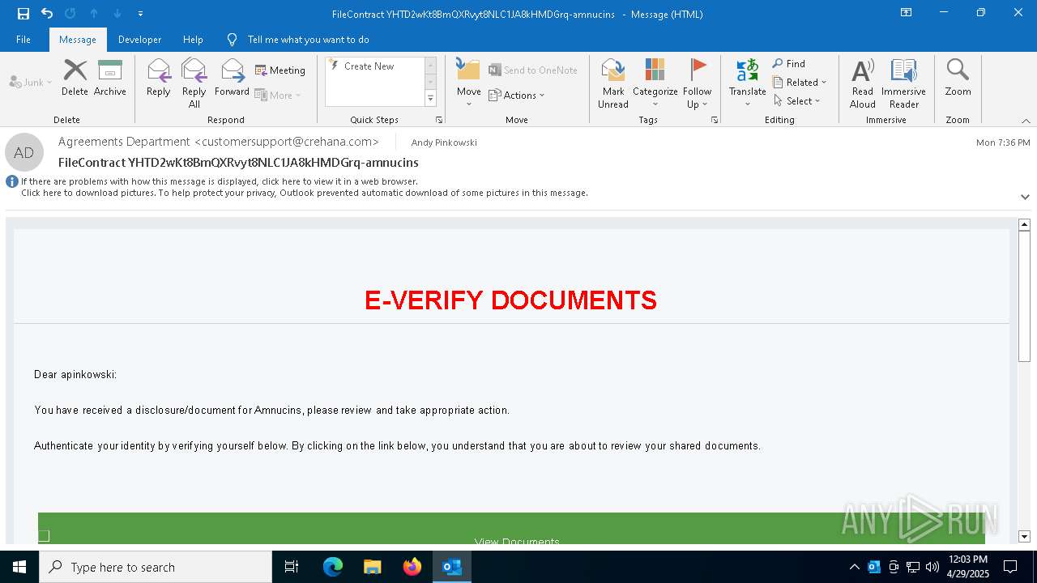
Task: Switch to the Message tab
Action: (78, 40)
